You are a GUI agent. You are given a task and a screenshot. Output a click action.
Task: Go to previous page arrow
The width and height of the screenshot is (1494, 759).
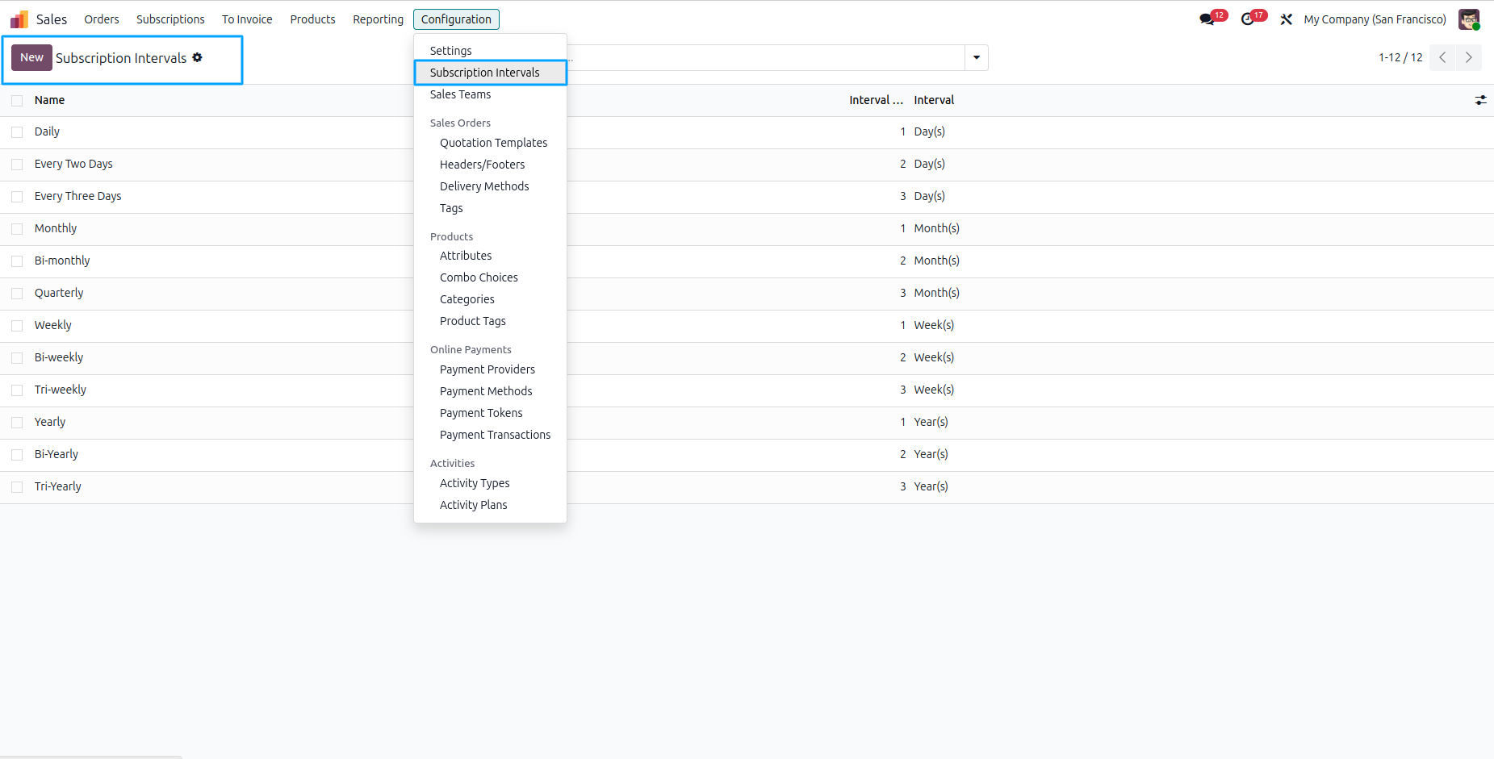coord(1442,57)
